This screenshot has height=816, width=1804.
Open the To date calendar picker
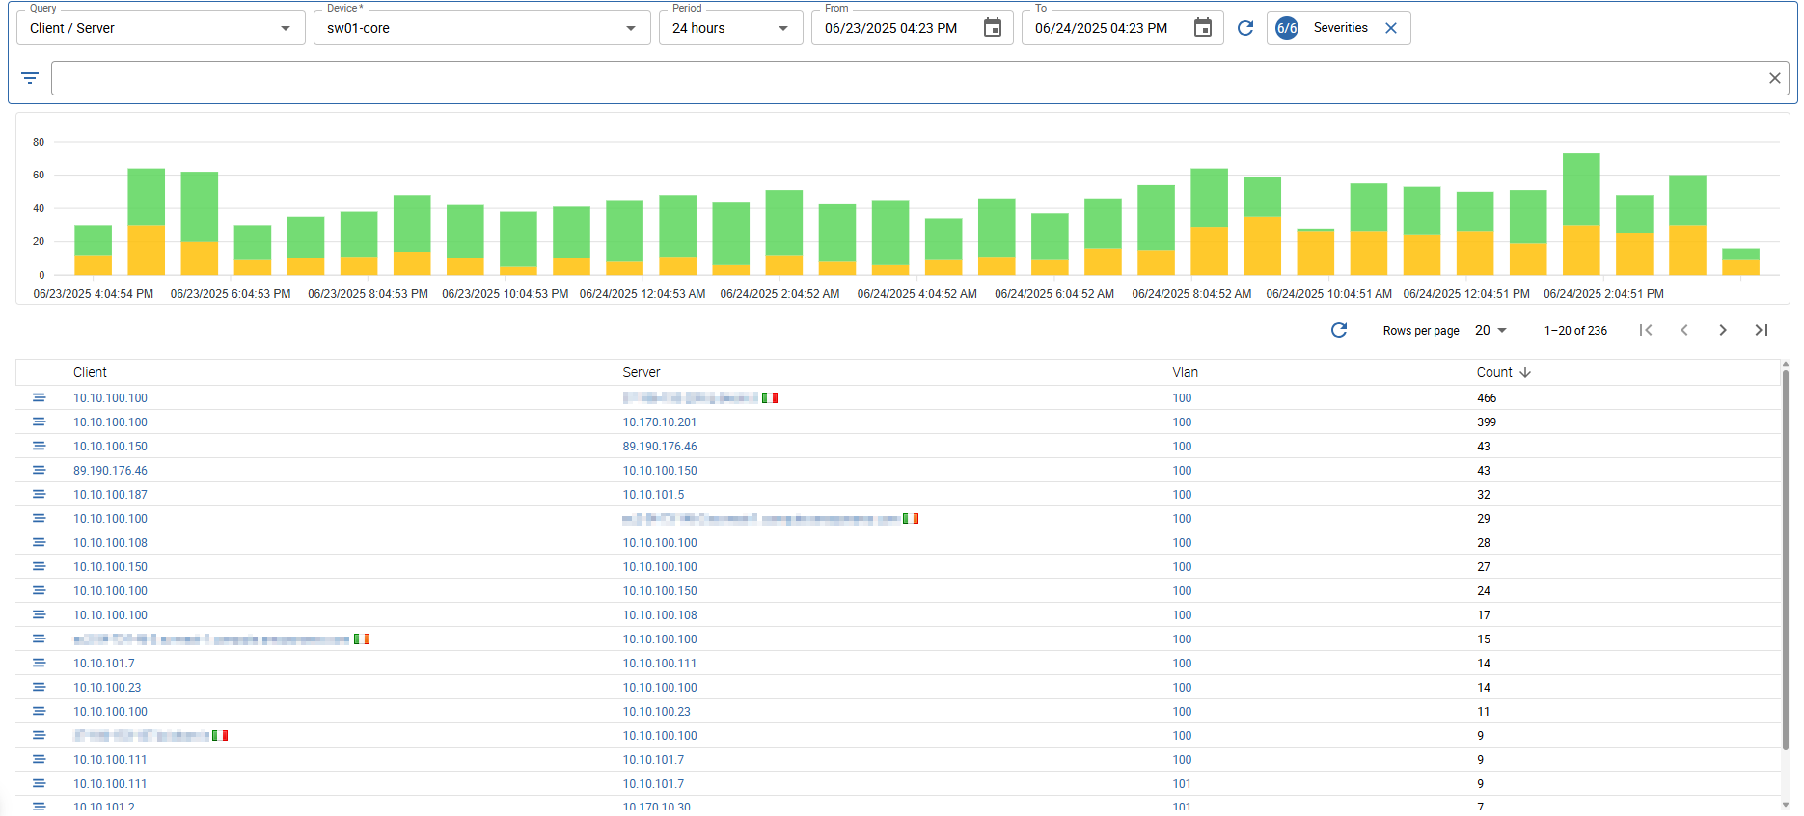point(1202,28)
